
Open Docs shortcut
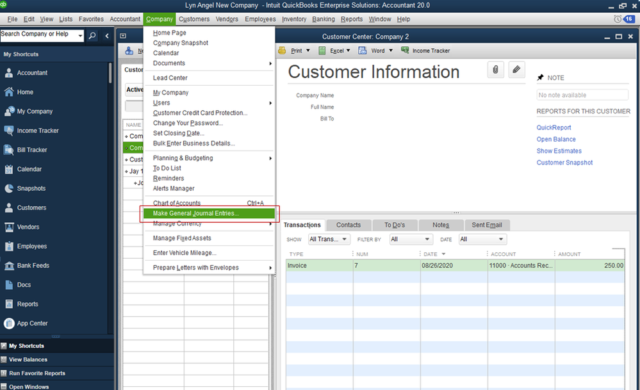pyautogui.click(x=17, y=285)
